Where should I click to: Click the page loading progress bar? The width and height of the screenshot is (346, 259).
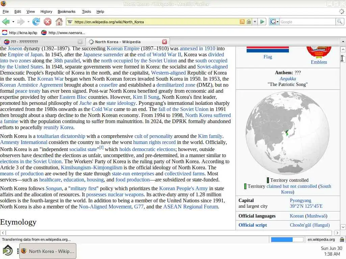pos(287,239)
